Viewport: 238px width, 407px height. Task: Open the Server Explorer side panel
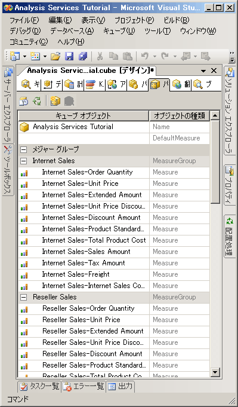point(8,105)
